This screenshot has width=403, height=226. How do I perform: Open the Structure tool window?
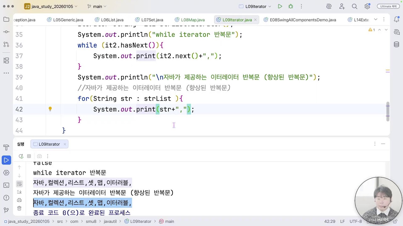[6, 60]
